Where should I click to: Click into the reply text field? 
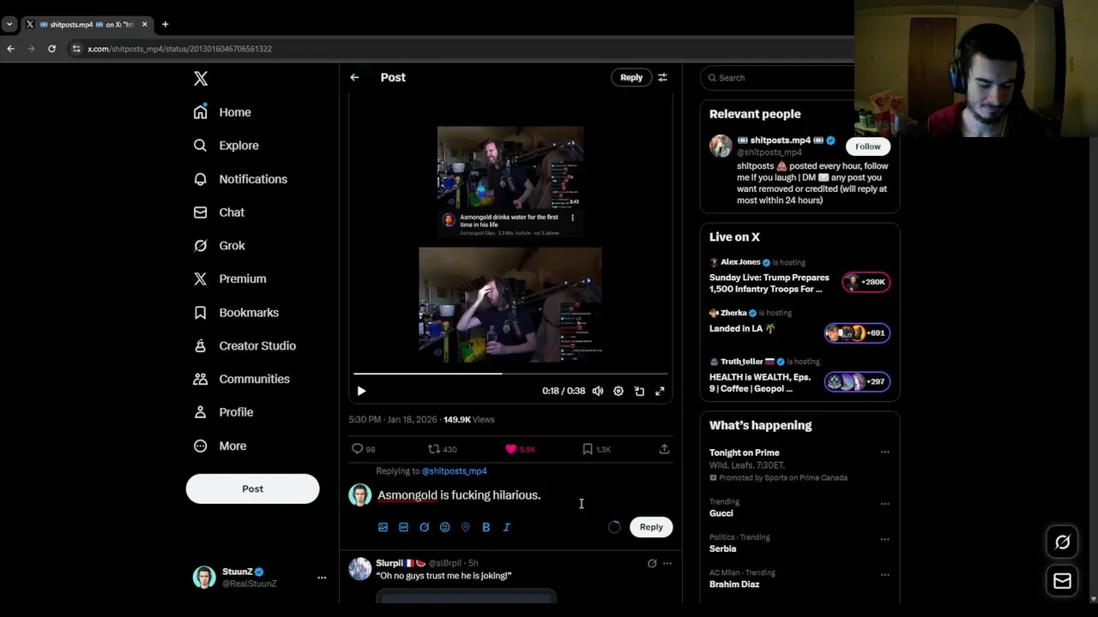pyautogui.click(x=523, y=495)
